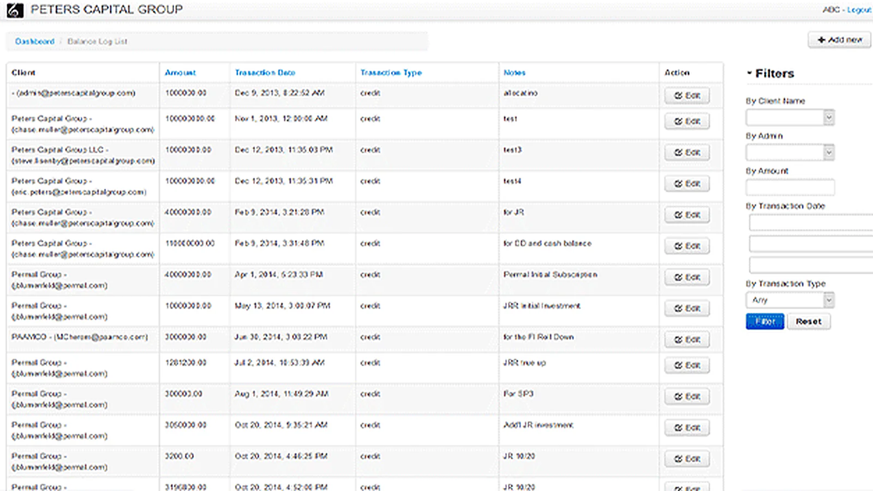Open the By Admin dropdown
This screenshot has height=491, width=873.
click(x=790, y=152)
